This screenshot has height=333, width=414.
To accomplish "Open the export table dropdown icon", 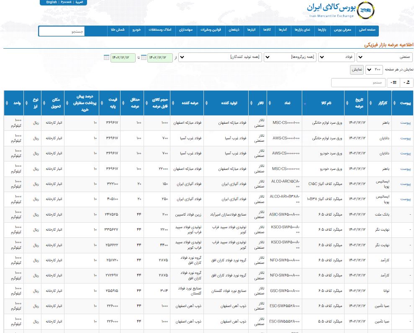I will point(406,83).
